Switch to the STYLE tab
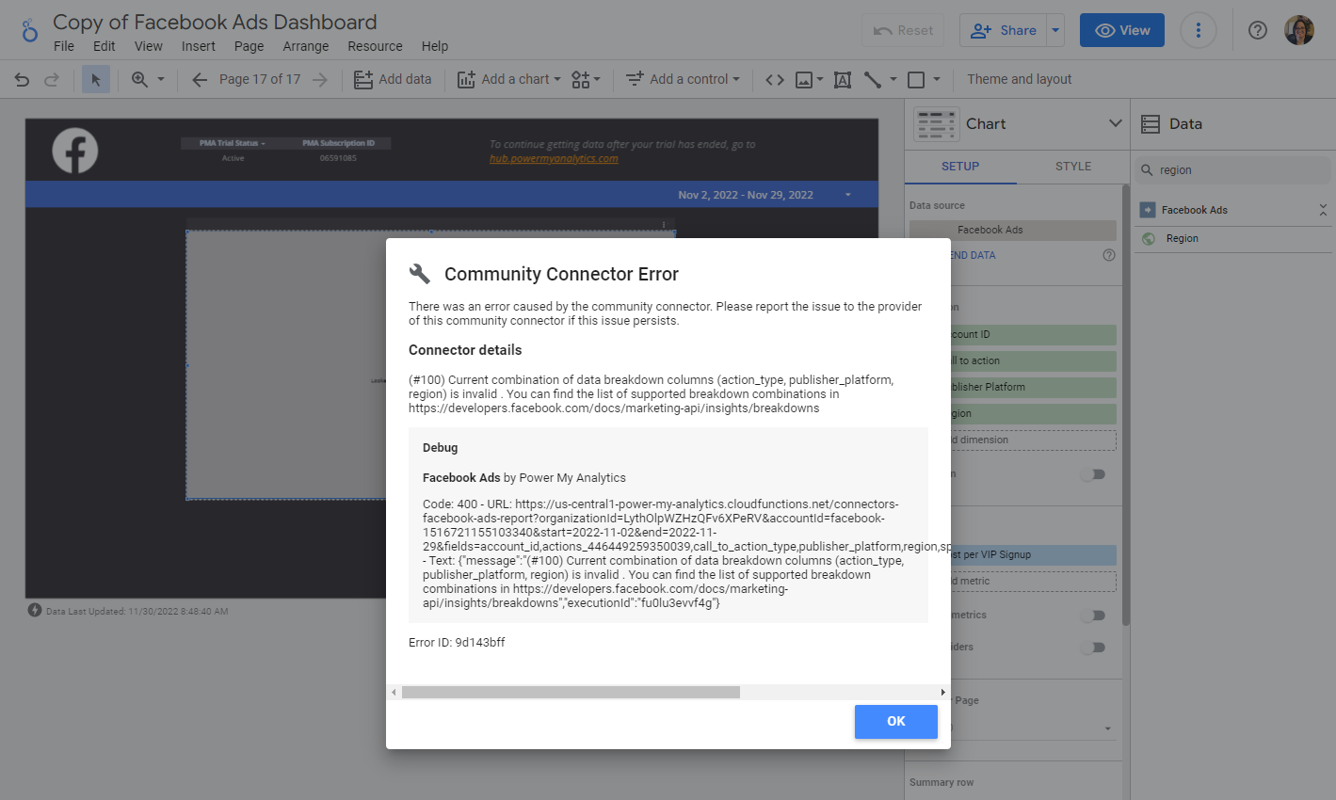The height and width of the screenshot is (800, 1336). 1072,167
